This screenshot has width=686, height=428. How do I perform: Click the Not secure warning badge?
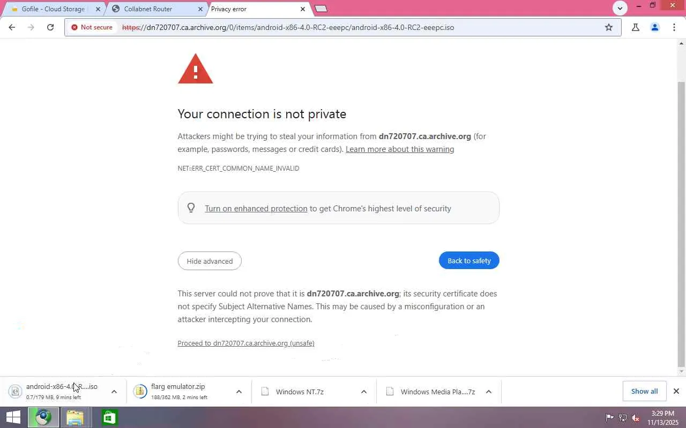tap(92, 27)
